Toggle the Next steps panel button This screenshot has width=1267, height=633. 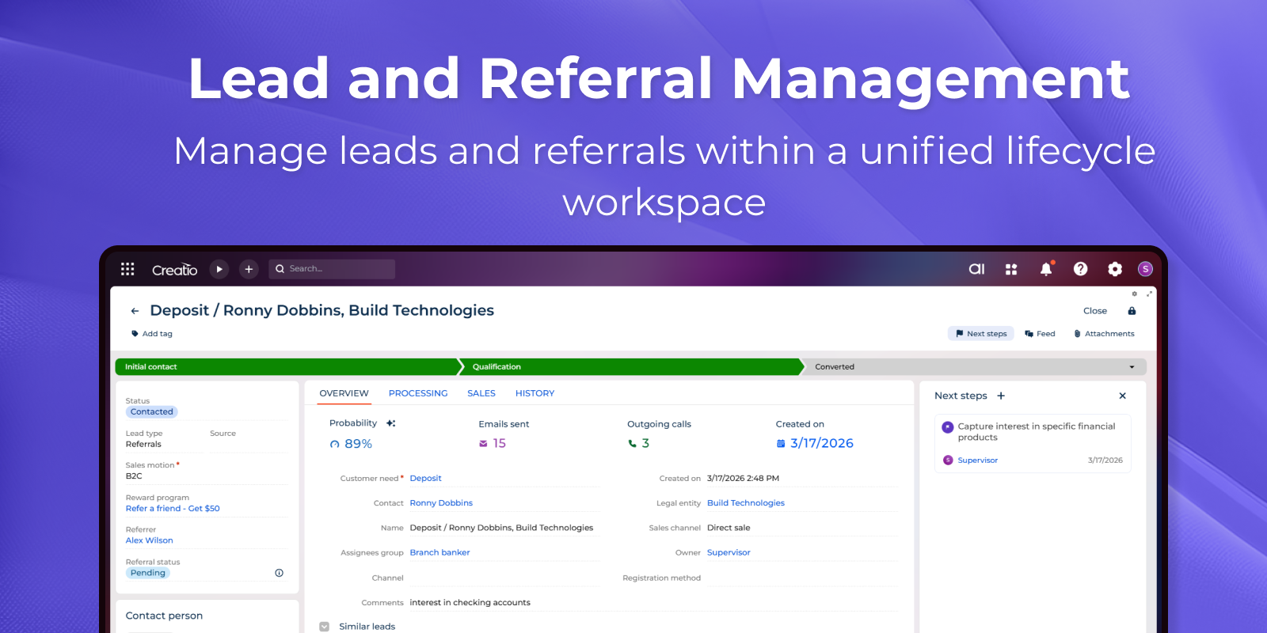(981, 334)
